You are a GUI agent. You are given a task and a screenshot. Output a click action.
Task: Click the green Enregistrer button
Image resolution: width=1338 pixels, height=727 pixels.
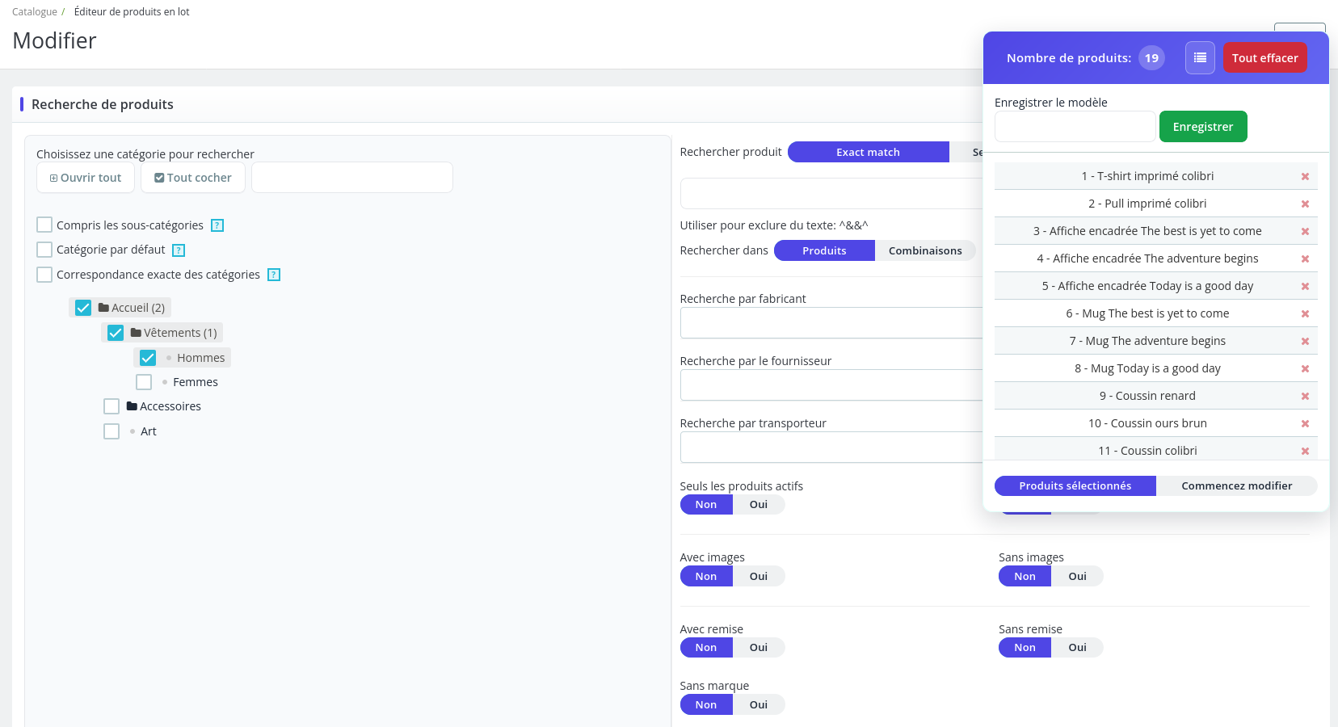1203,127
